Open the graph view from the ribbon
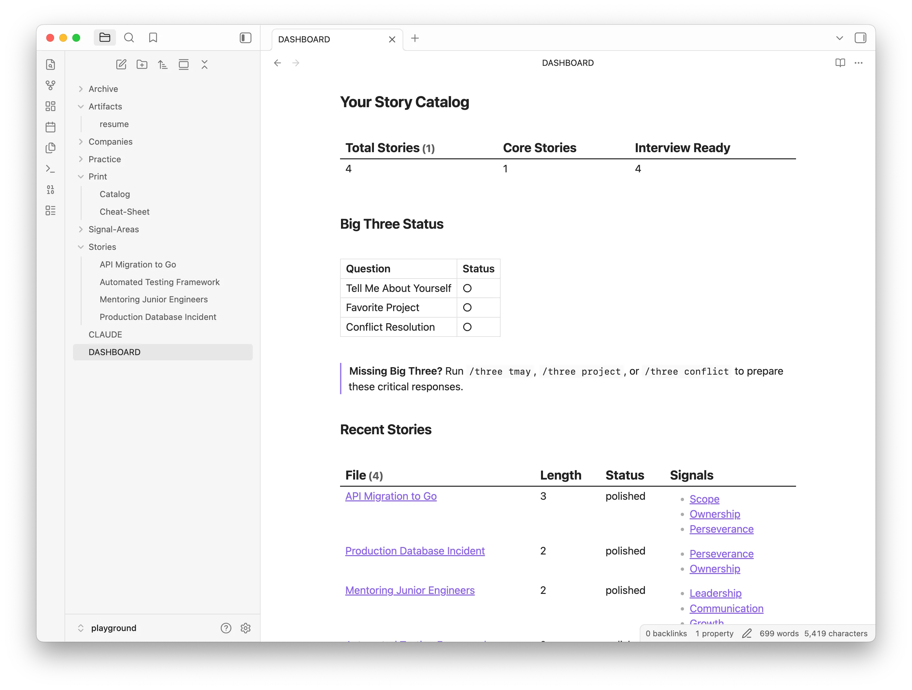This screenshot has height=690, width=912. [x=50, y=85]
